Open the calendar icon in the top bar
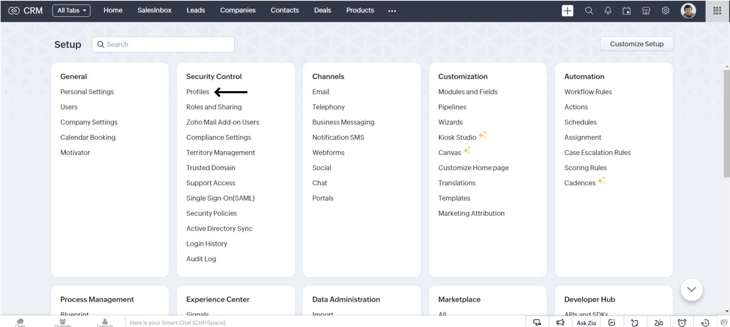730x327 pixels. [626, 10]
